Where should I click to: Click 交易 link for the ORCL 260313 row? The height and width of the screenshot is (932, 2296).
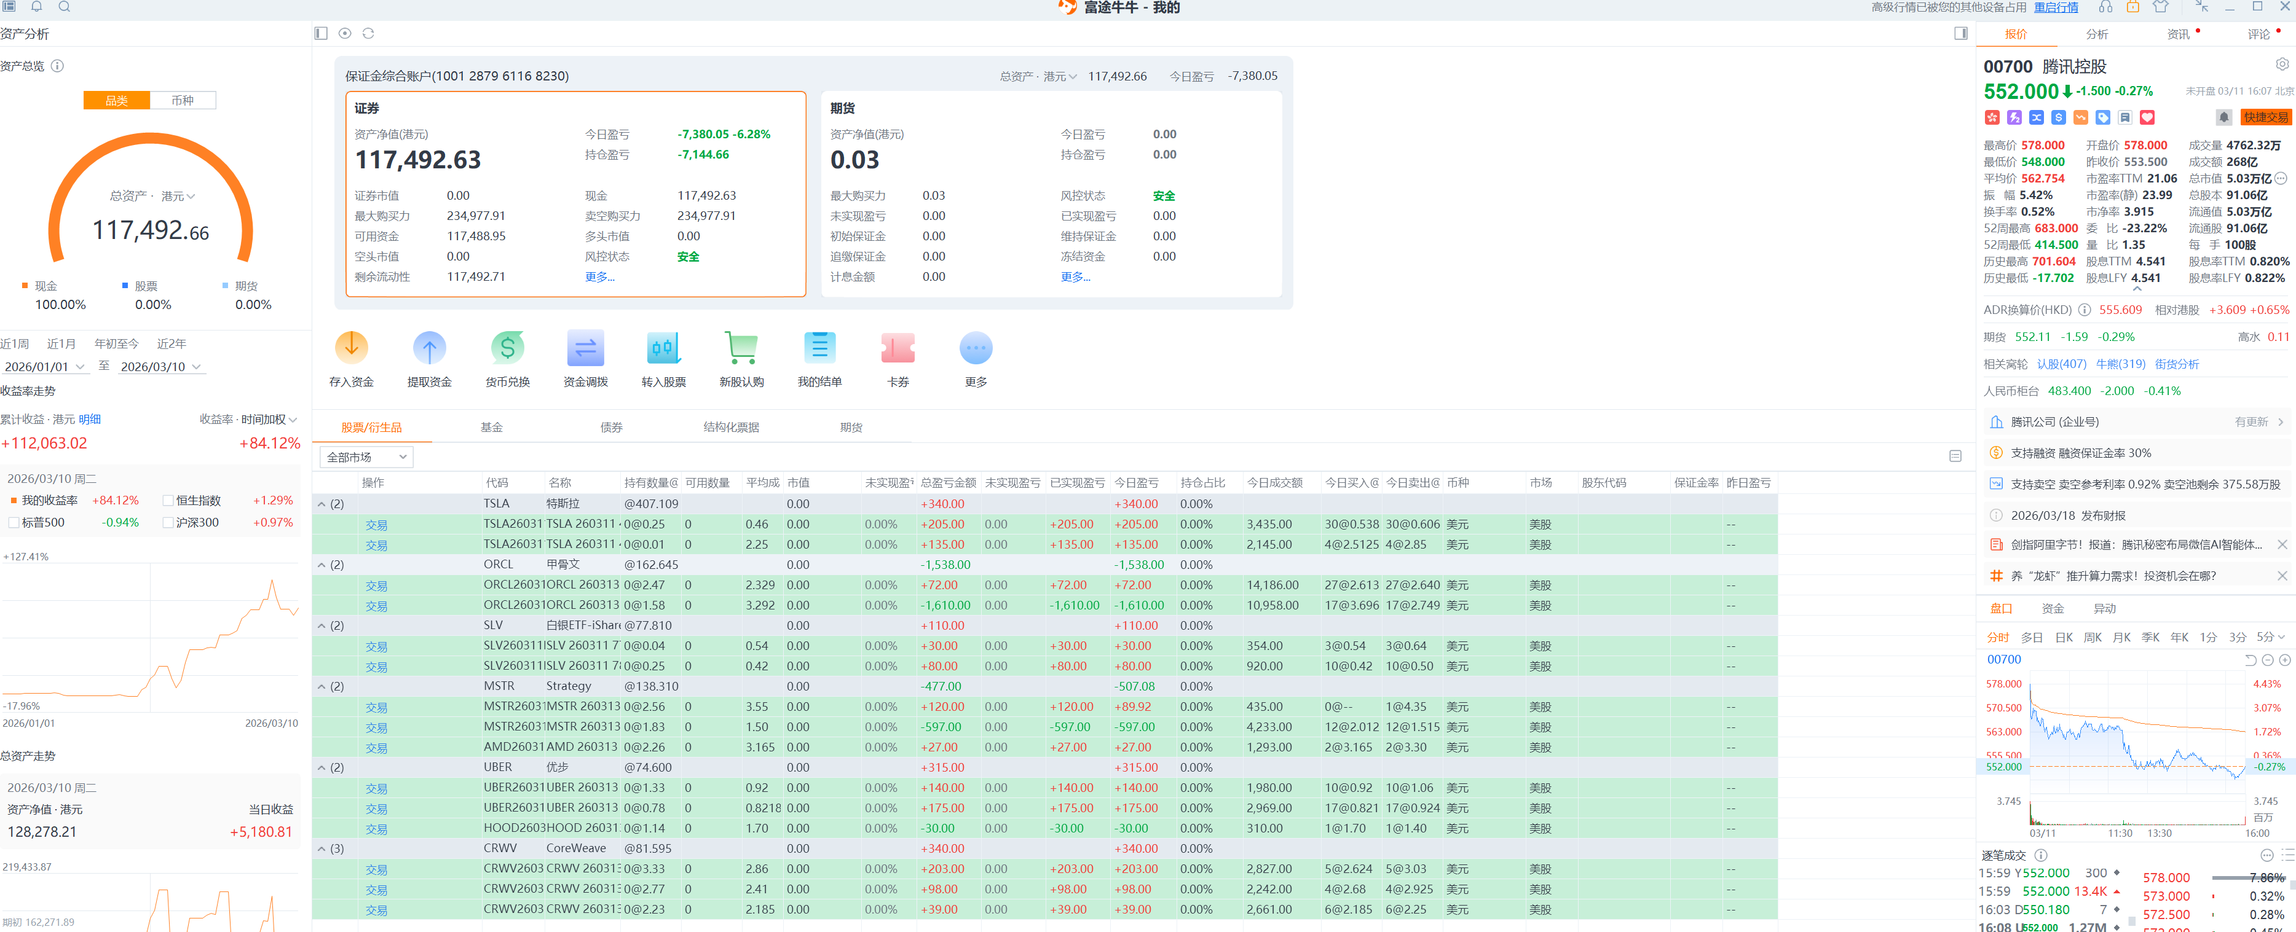tap(376, 586)
